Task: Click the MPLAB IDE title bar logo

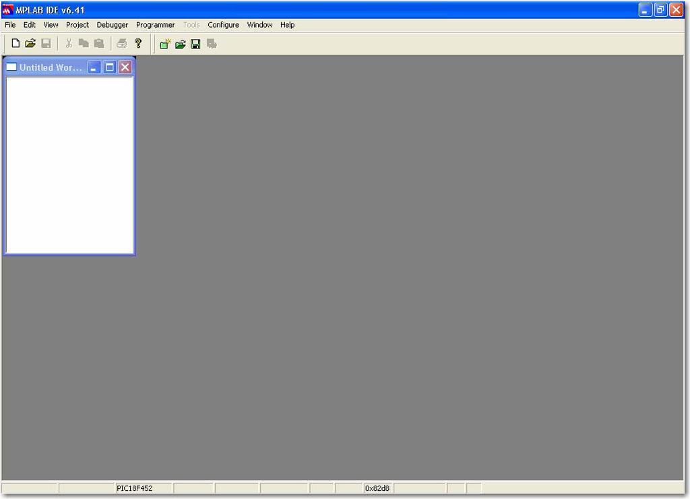Action: 7,9
